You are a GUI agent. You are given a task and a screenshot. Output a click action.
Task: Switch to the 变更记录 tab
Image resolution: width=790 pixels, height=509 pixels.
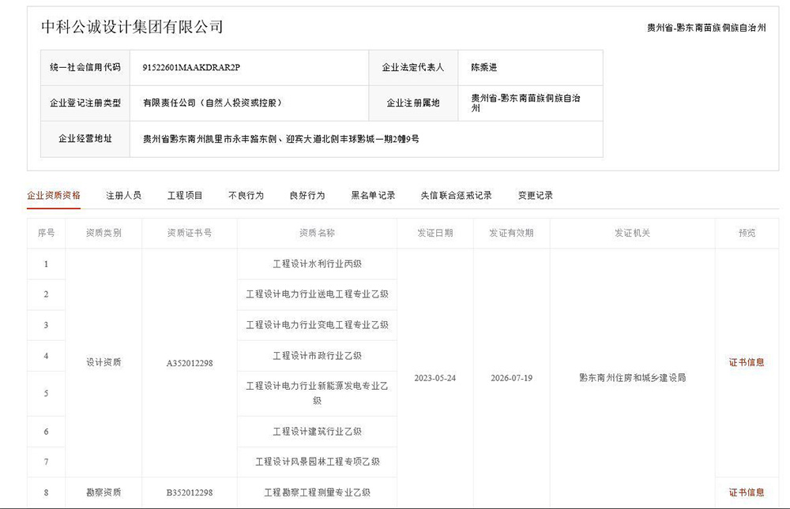point(535,195)
